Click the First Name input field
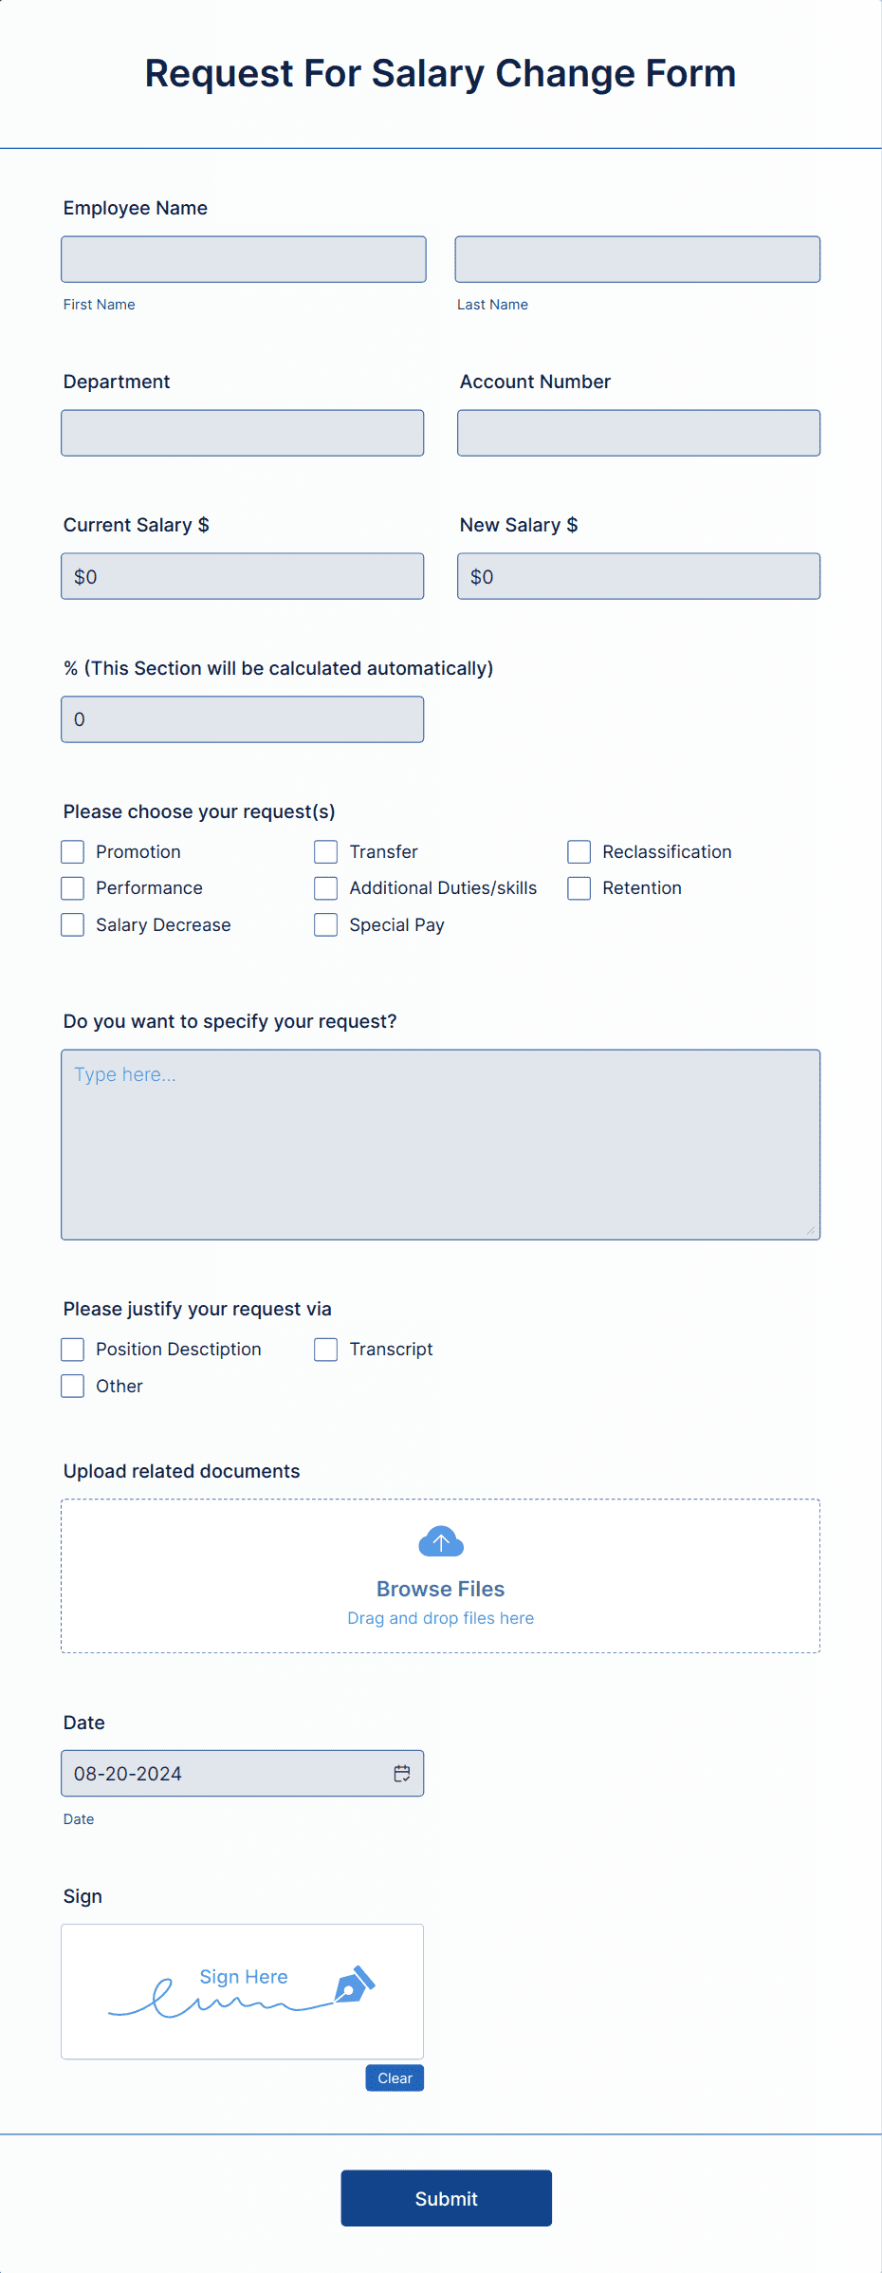The image size is (882, 2273). (243, 258)
